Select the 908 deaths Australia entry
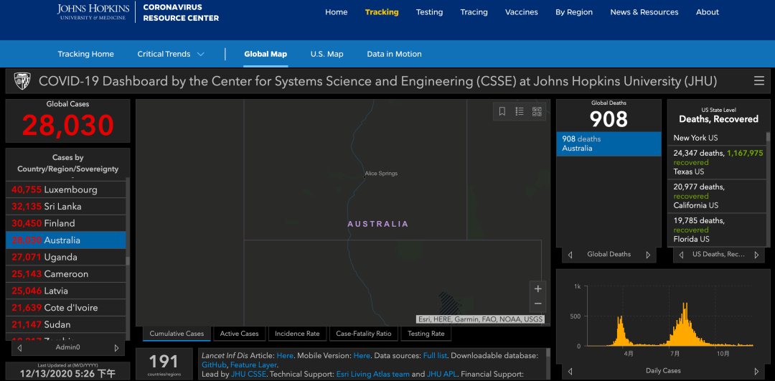 [609, 144]
